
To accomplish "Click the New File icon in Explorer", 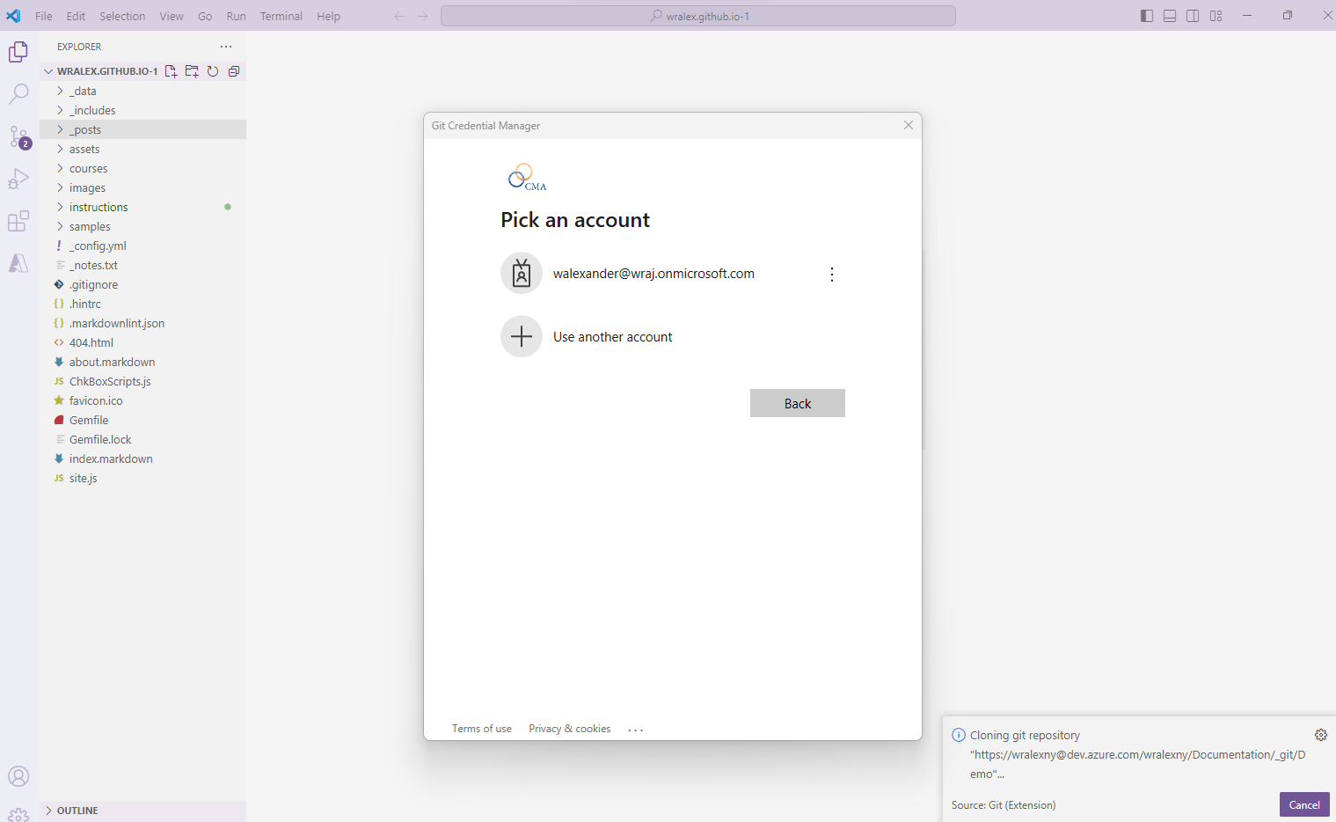I will click(x=171, y=71).
